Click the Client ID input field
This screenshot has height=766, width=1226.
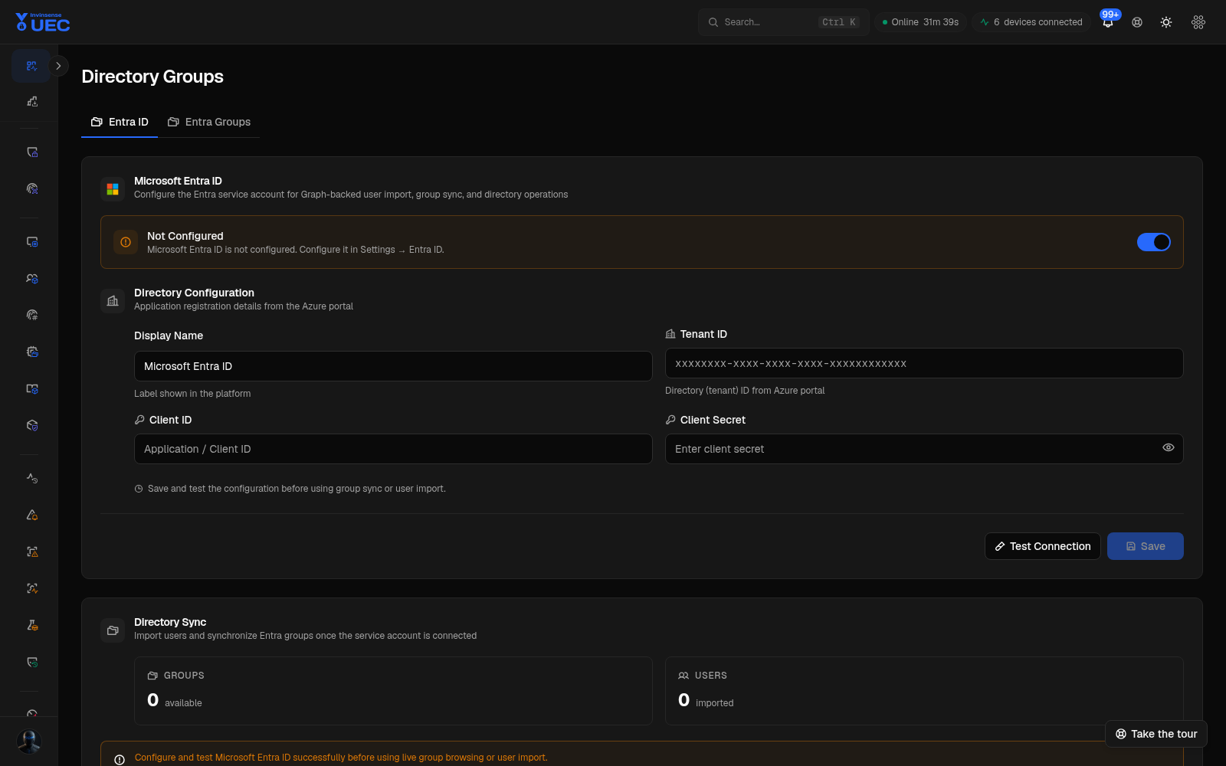pos(393,449)
